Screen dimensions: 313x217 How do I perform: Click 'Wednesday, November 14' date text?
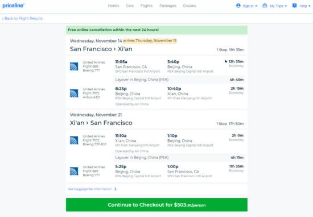coord(96,41)
